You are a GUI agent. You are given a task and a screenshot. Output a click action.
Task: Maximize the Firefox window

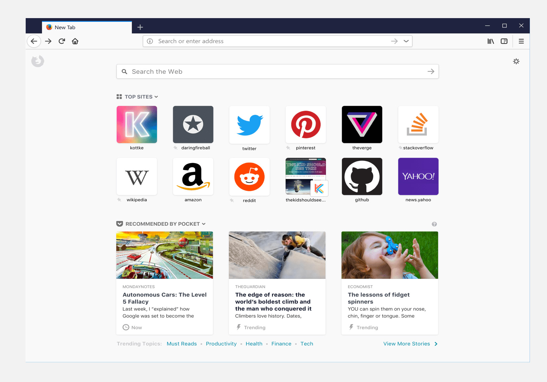pyautogui.click(x=504, y=26)
